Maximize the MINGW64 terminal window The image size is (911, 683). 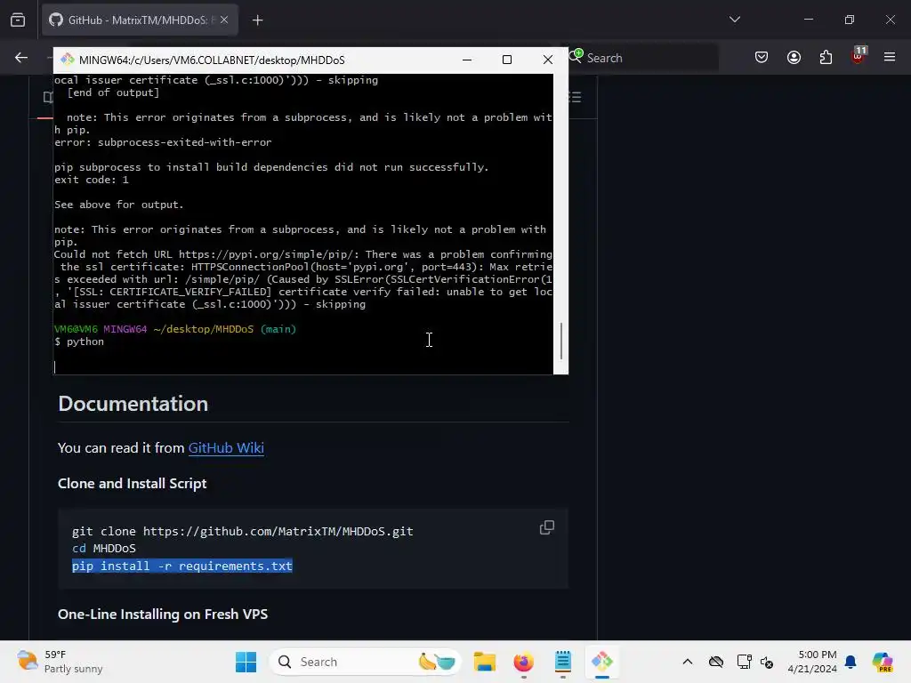click(506, 60)
